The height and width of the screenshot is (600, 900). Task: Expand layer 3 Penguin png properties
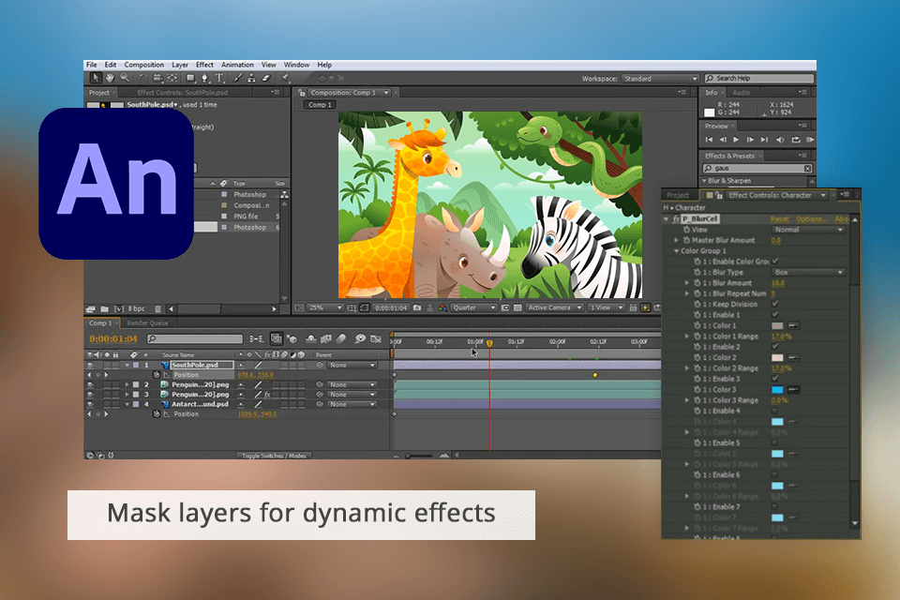coord(127,395)
